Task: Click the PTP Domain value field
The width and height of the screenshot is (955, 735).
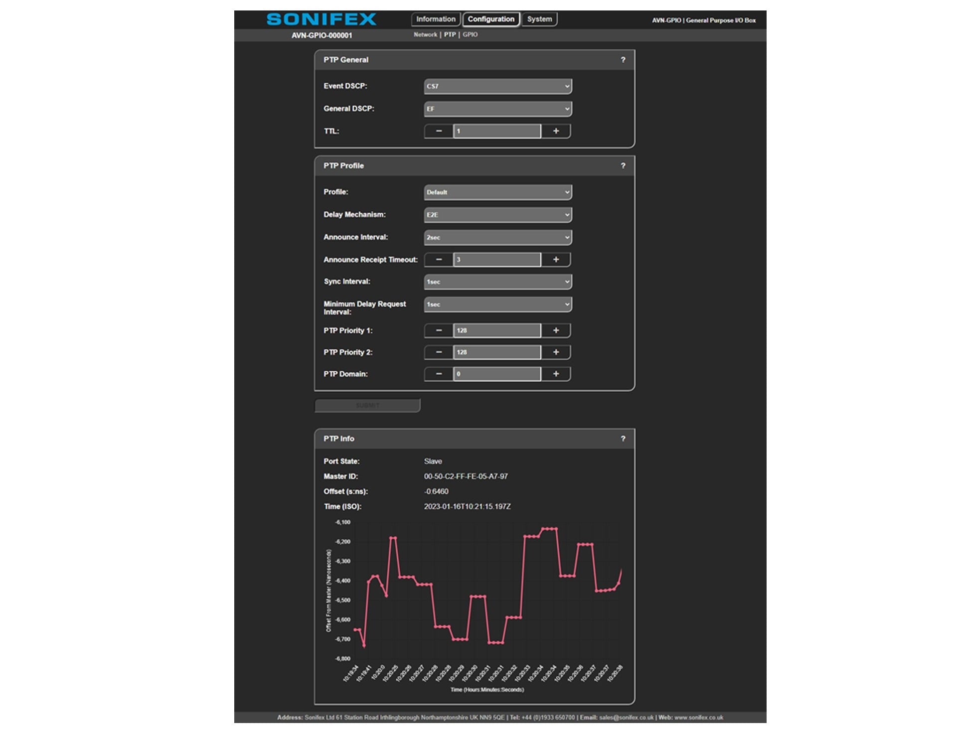Action: click(x=497, y=374)
